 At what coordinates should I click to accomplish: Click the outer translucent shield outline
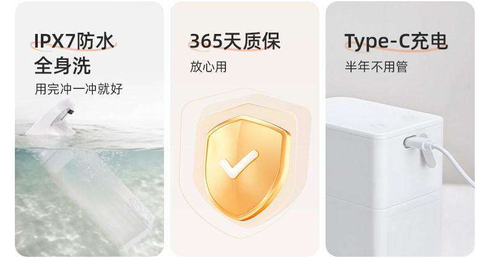coord(246,163)
